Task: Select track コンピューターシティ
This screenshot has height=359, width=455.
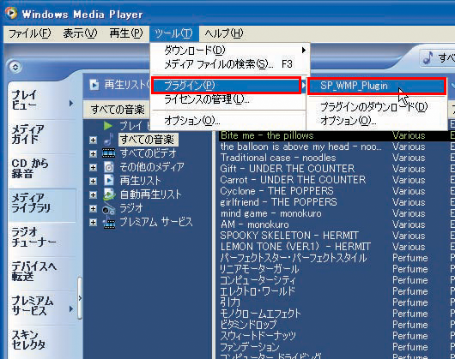Action: [x=258, y=280]
